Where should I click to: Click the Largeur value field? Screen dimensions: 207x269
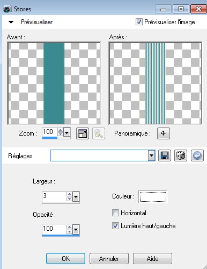click(54, 196)
